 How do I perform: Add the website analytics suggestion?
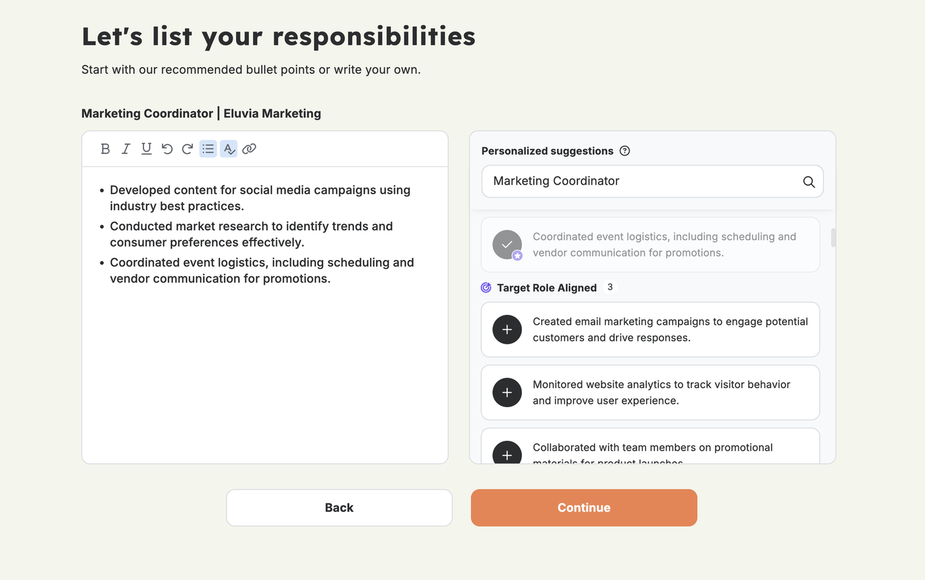pyautogui.click(x=507, y=393)
